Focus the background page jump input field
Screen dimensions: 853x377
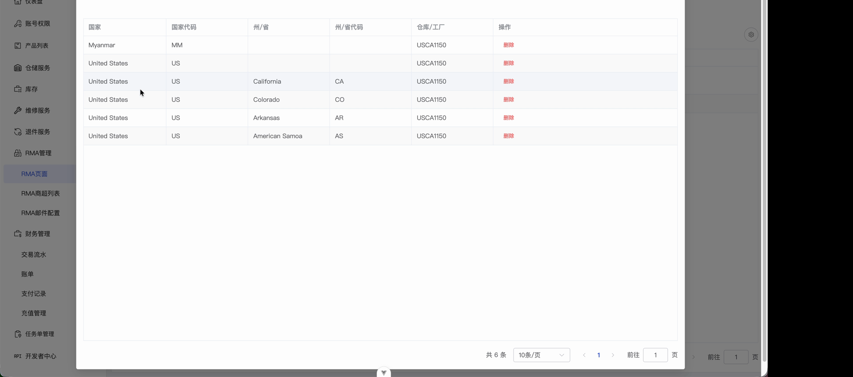tap(736, 357)
